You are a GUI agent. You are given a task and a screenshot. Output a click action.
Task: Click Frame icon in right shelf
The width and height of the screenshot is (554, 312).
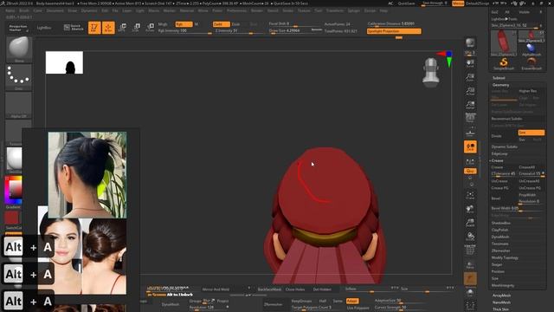click(x=470, y=195)
